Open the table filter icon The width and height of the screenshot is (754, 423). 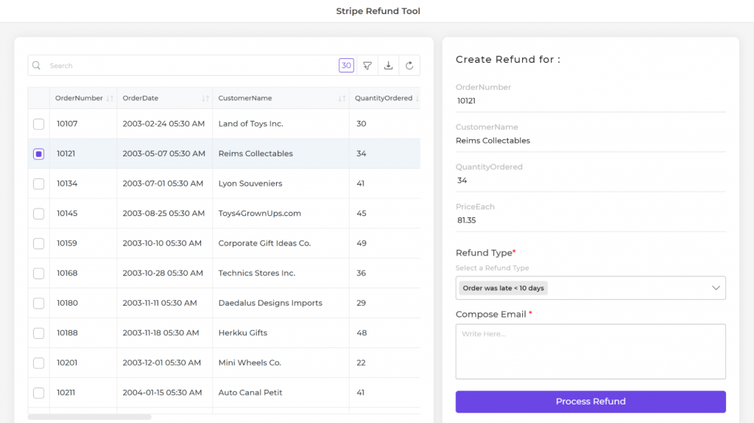(x=367, y=66)
